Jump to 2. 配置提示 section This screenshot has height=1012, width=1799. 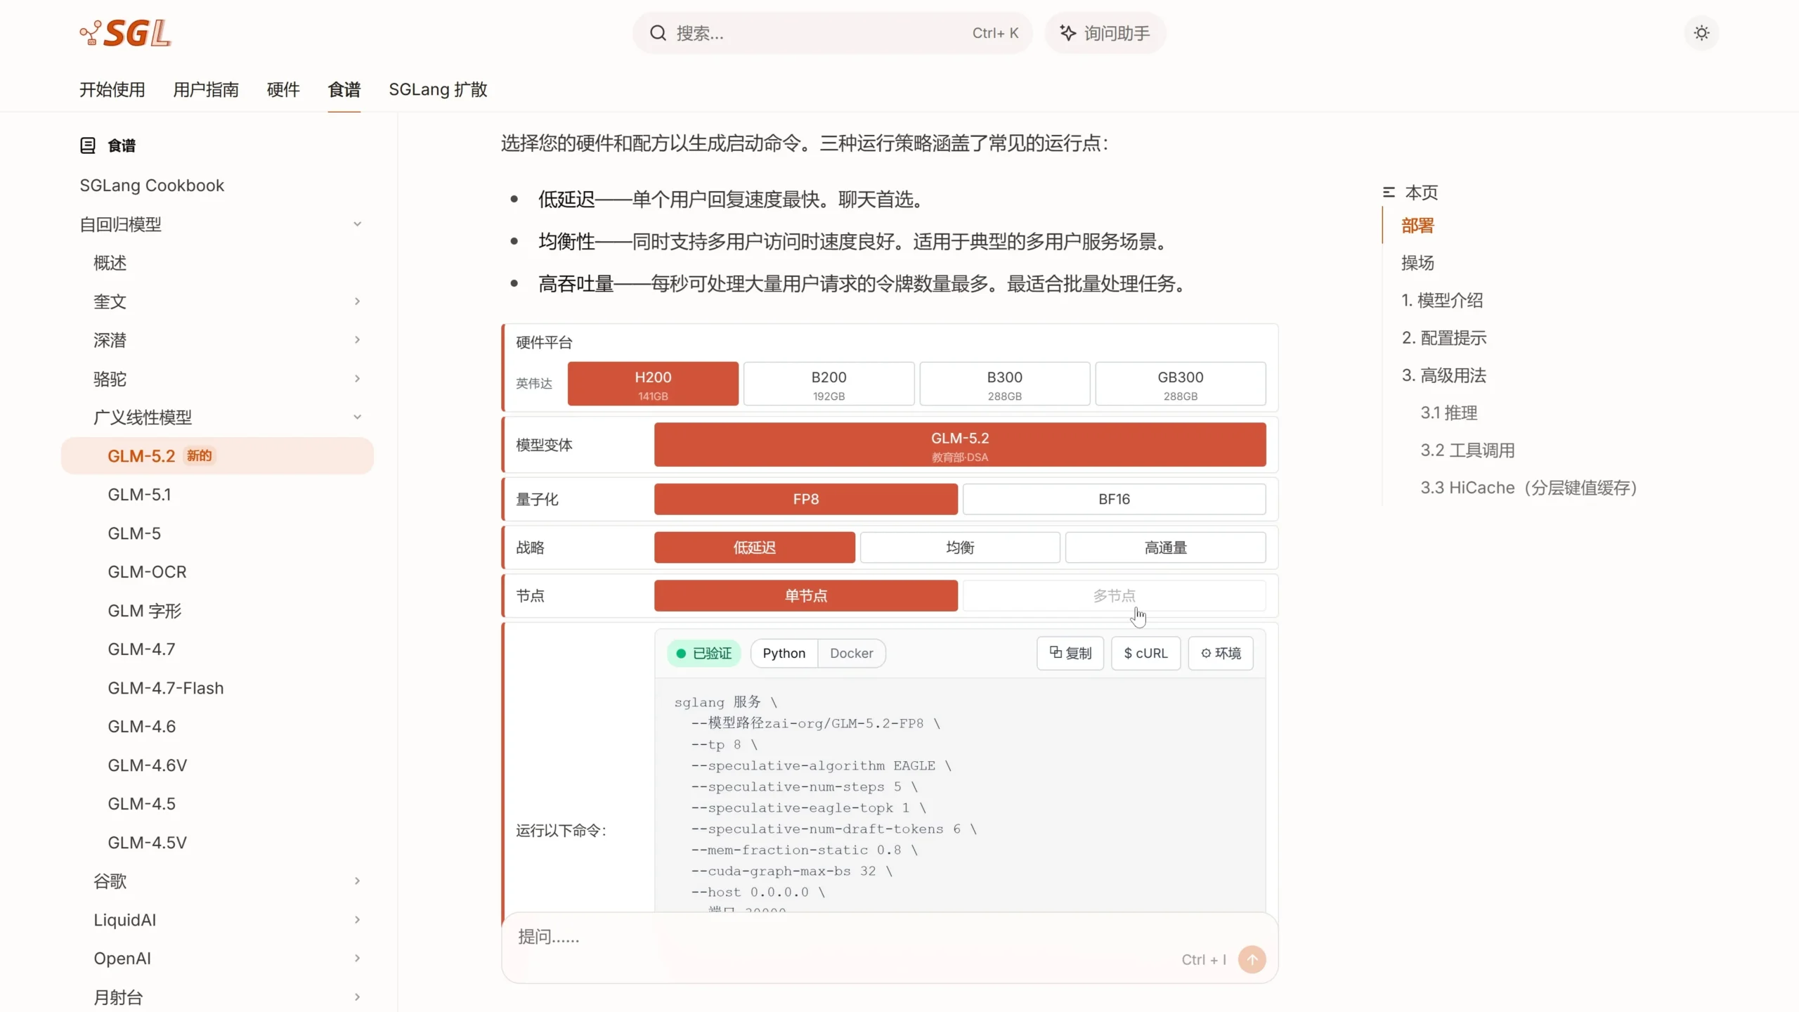tap(1444, 338)
